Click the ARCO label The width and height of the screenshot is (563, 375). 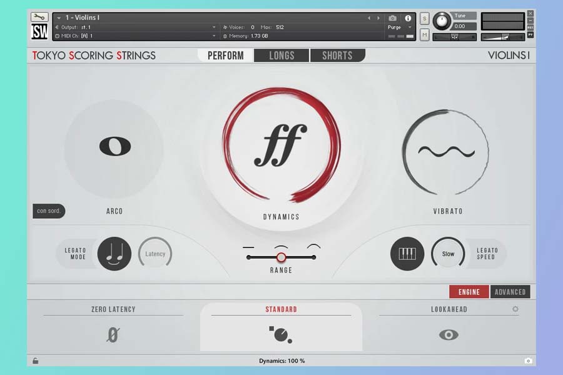point(114,211)
